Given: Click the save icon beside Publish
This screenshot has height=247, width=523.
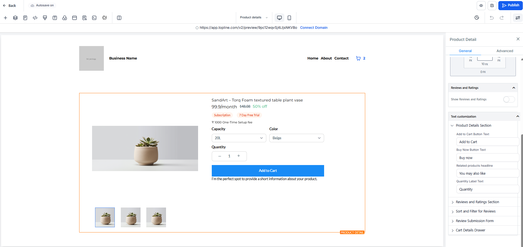Looking at the screenshot, I should click(492, 5).
